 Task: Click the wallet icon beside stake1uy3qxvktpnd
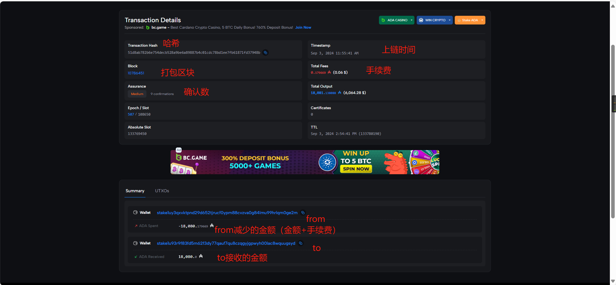(135, 213)
